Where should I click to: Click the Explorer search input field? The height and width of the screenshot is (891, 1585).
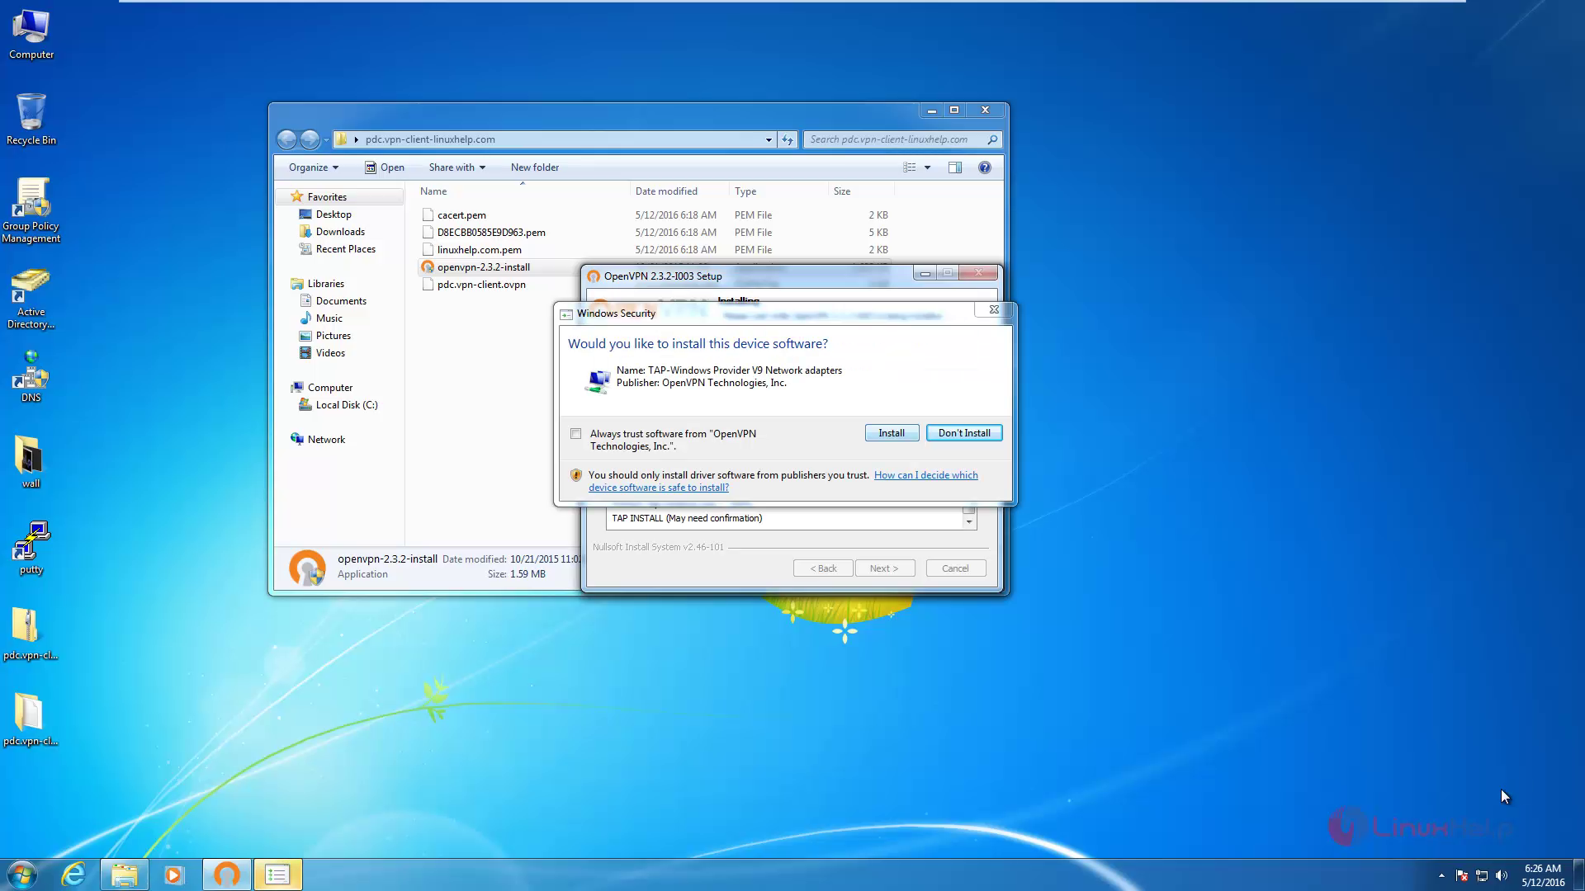[896, 139]
